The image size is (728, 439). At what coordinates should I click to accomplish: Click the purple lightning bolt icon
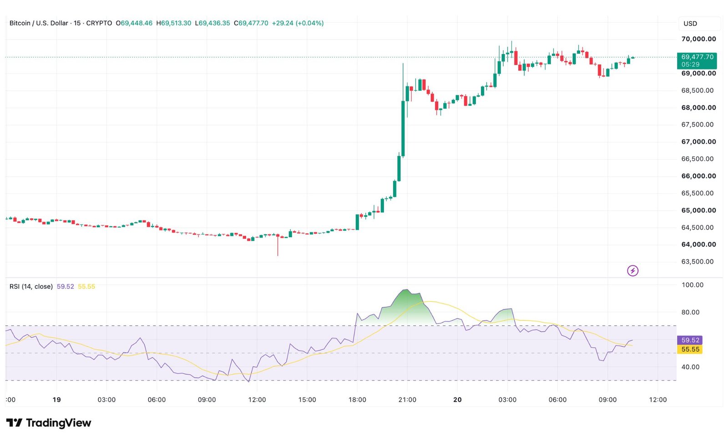tap(632, 271)
